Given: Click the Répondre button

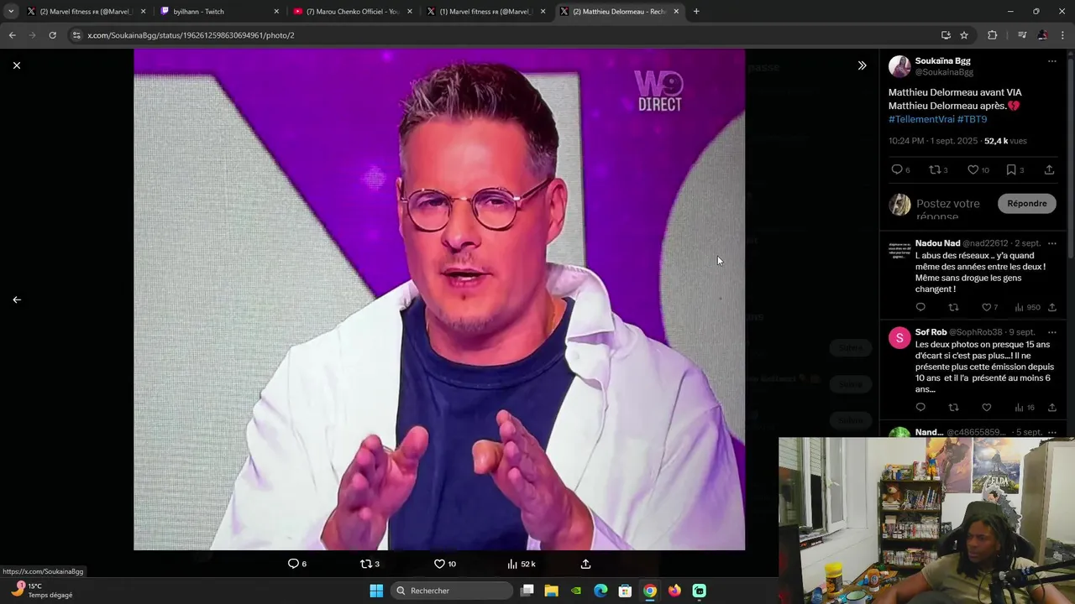Looking at the screenshot, I should 1027,203.
